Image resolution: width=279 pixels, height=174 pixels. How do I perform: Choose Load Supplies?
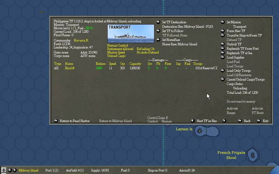pos(235,57)
